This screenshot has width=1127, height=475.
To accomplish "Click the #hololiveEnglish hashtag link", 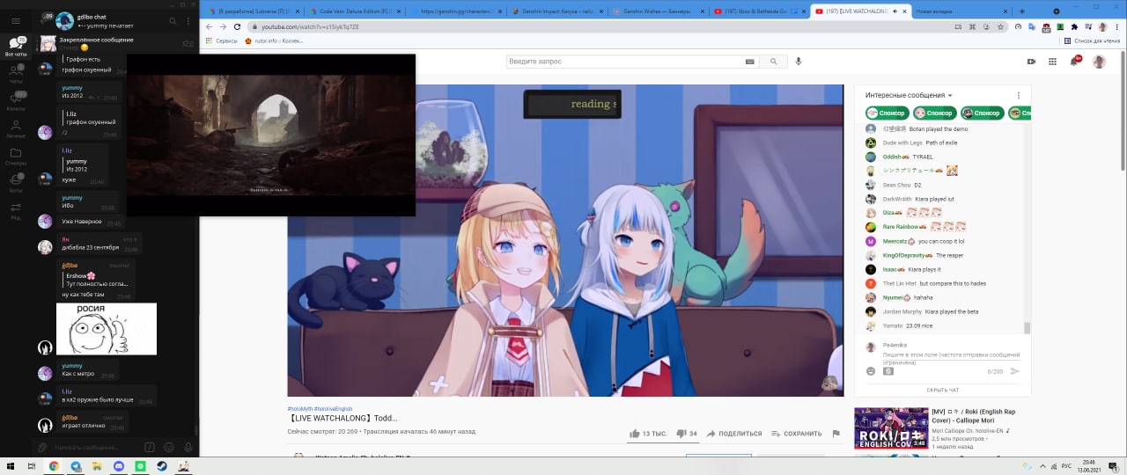I will [334, 409].
